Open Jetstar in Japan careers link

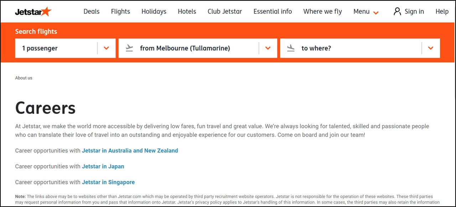click(x=103, y=166)
